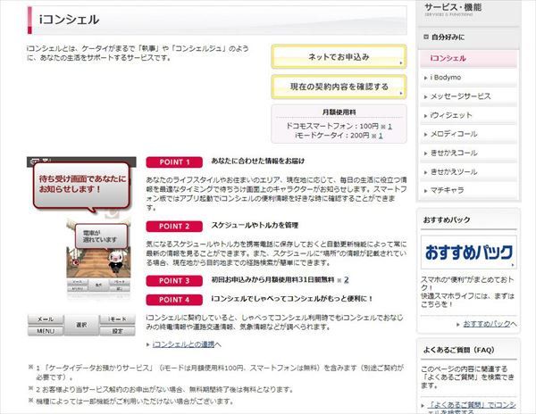
Task: Follow the iコンシェルとの連携 link
Action: coord(183,344)
